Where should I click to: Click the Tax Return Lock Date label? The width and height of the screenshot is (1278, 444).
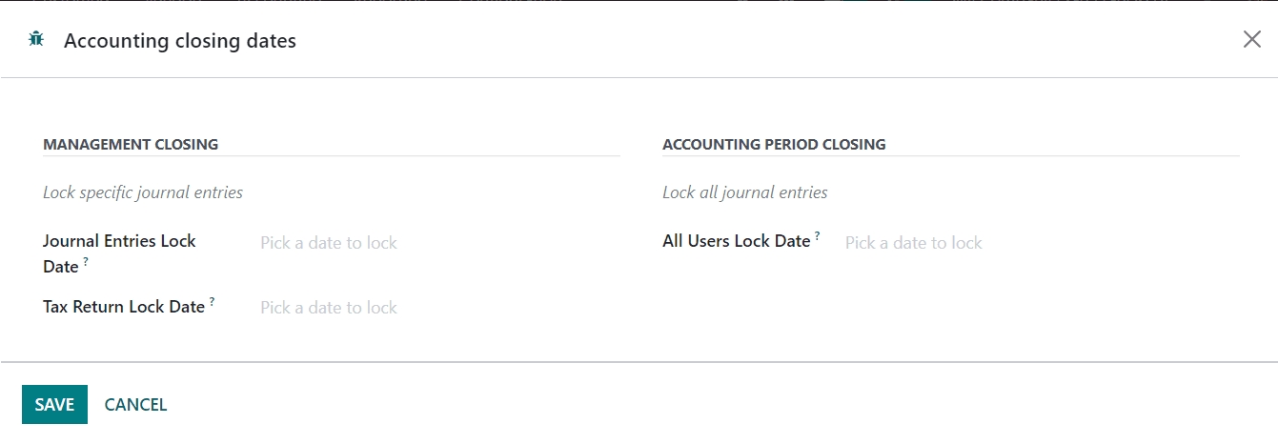124,307
